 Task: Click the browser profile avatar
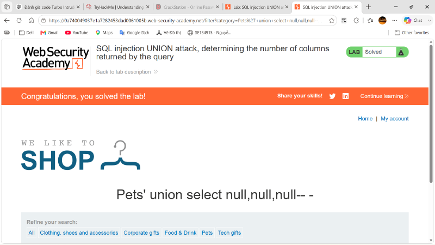tap(382, 20)
